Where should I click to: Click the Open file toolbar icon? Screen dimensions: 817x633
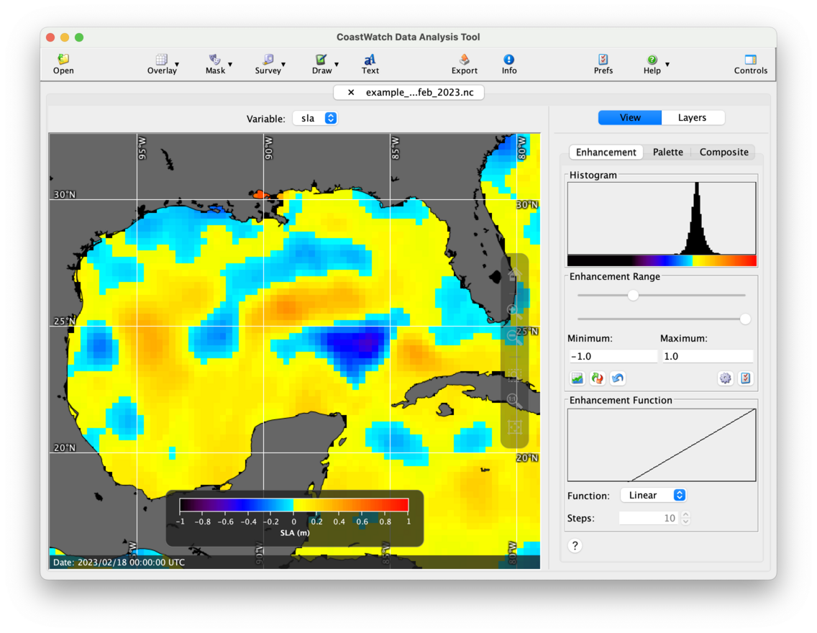(x=63, y=60)
